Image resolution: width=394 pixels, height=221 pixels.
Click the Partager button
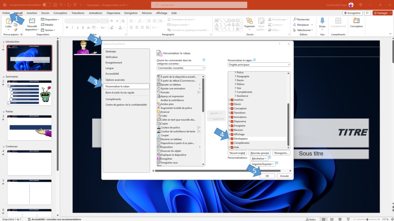pyautogui.click(x=382, y=13)
